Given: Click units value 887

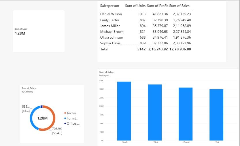Looking at the screenshot, I should point(143,20).
